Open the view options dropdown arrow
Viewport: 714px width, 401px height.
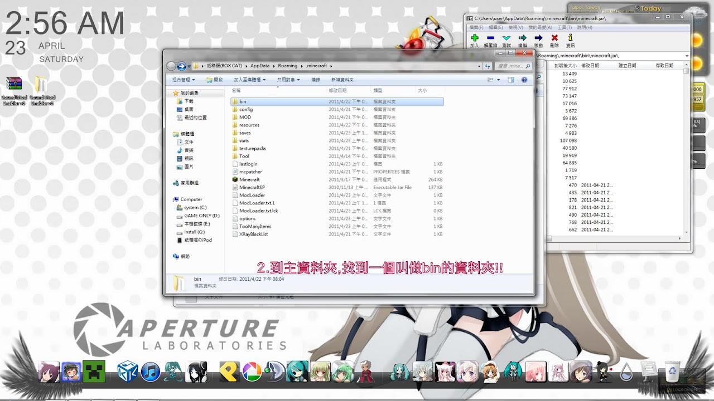[498, 80]
